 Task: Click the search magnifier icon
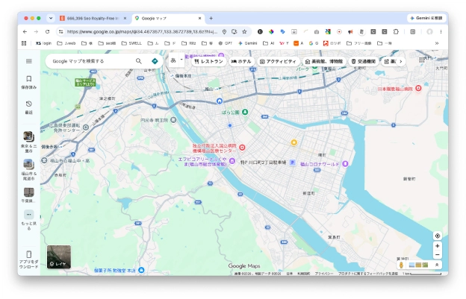[x=139, y=61]
